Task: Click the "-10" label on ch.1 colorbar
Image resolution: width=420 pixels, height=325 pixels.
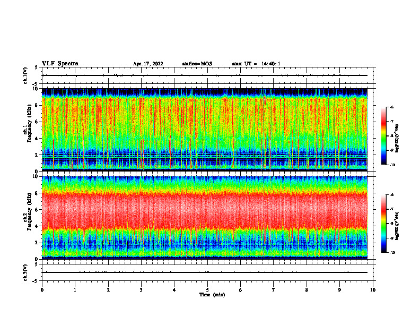Action: point(392,165)
